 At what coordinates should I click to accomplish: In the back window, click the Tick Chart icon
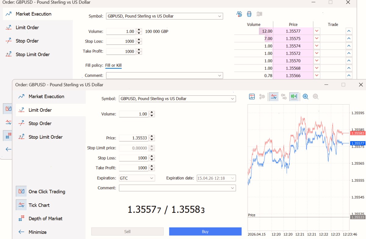click(8, 123)
